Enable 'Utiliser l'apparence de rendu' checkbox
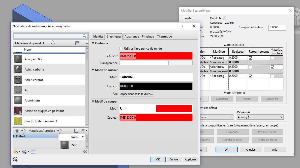Screen dimensions: 300x168 pos(121,49)
